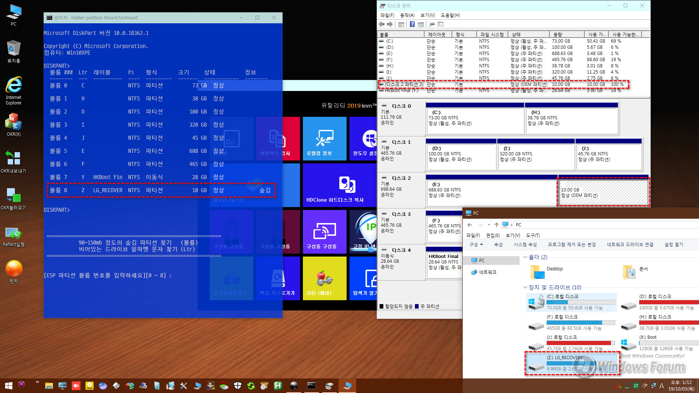The height and width of the screenshot is (393, 699).
Task: Click the checklist settings icon in Disk Management toolbar
Action: 441,24
